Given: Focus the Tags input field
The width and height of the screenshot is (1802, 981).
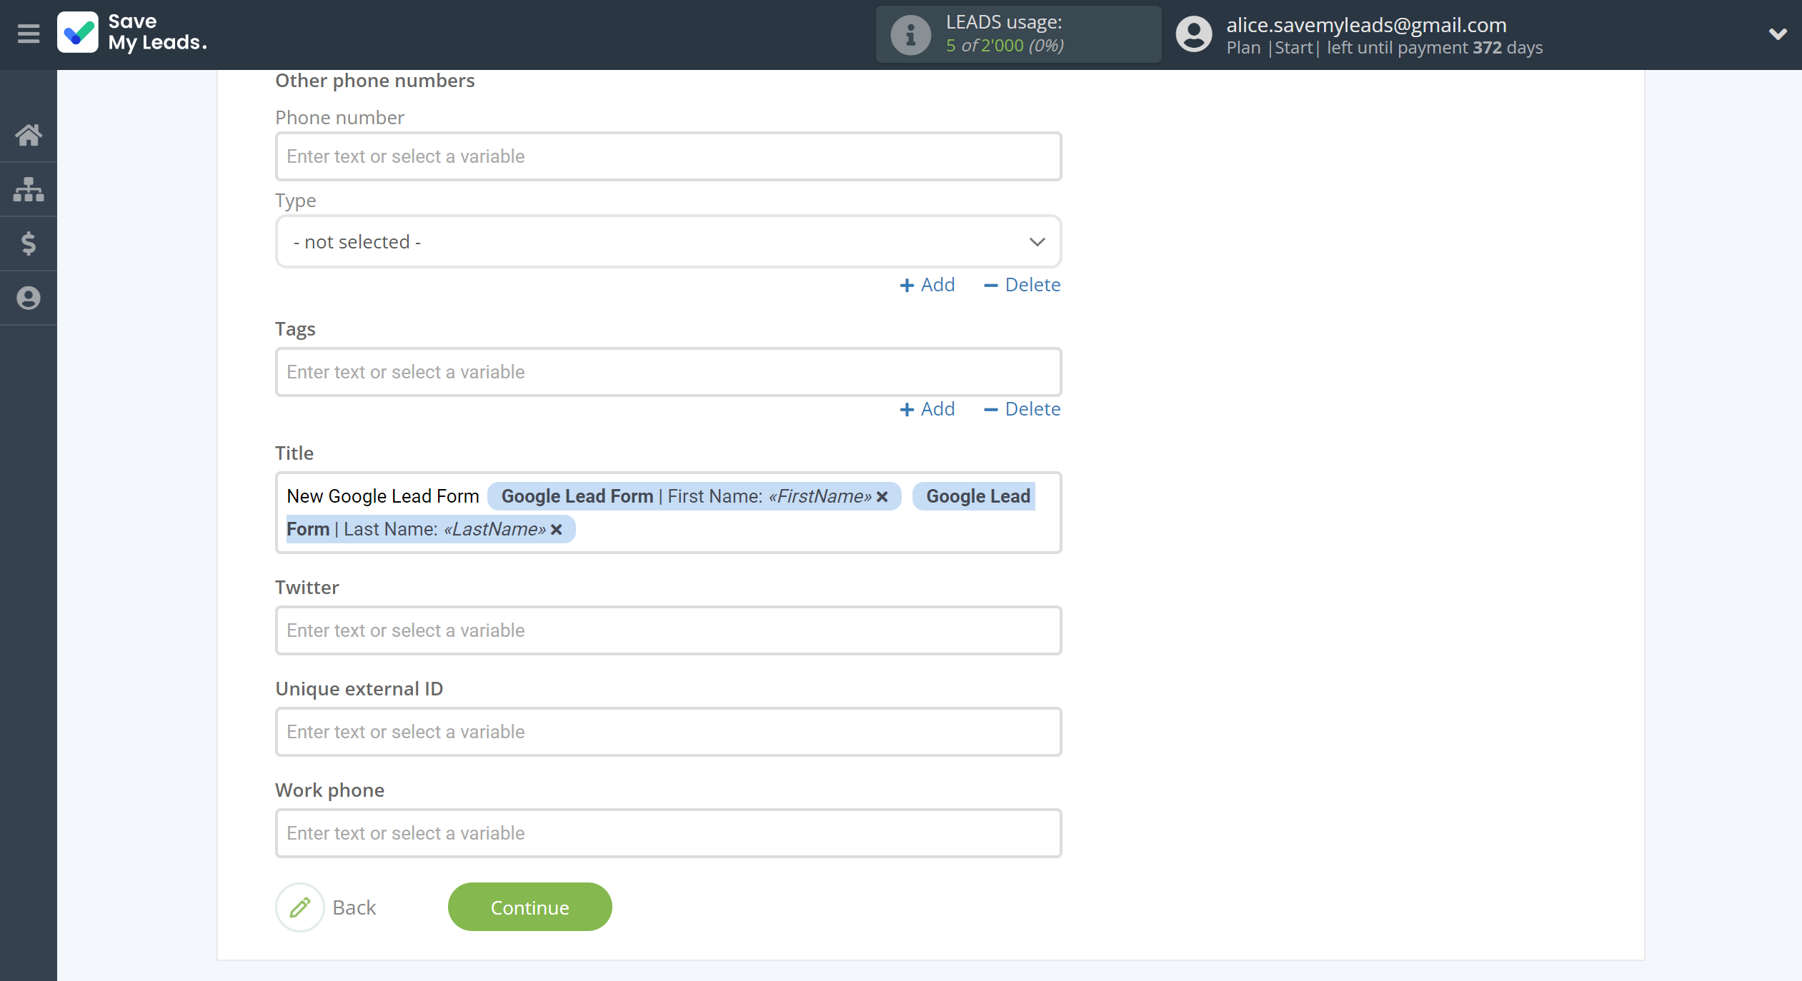Looking at the screenshot, I should pos(668,372).
